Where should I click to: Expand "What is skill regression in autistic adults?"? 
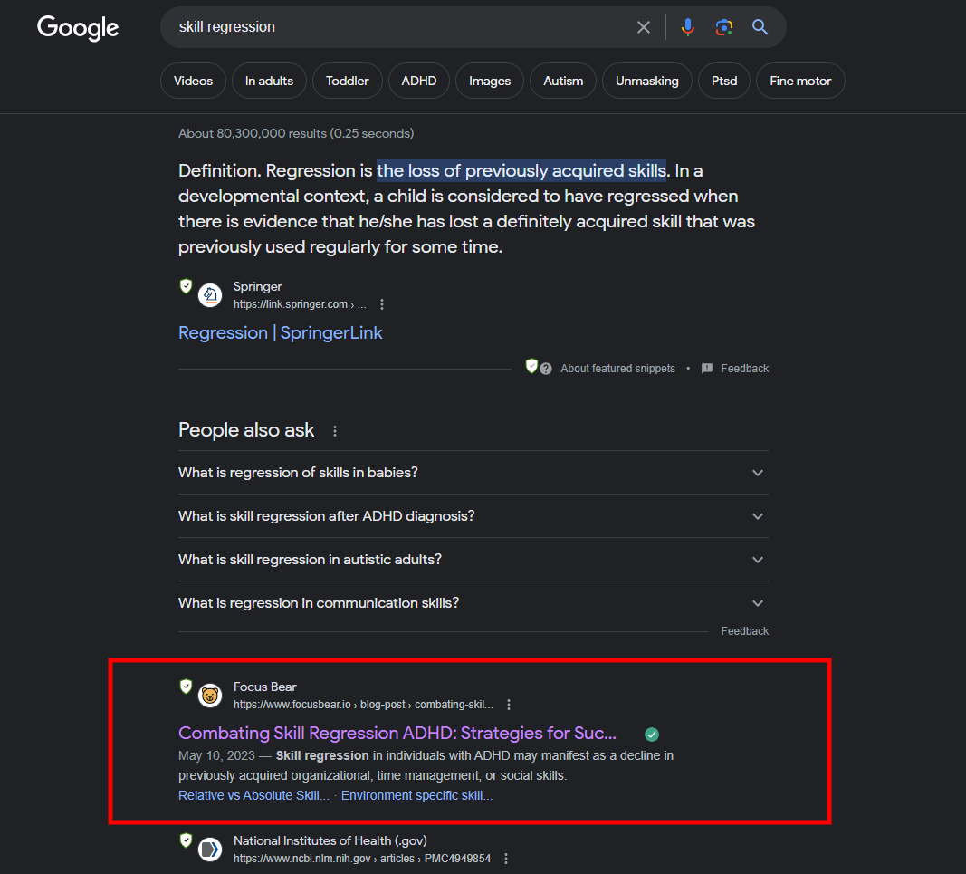757,560
